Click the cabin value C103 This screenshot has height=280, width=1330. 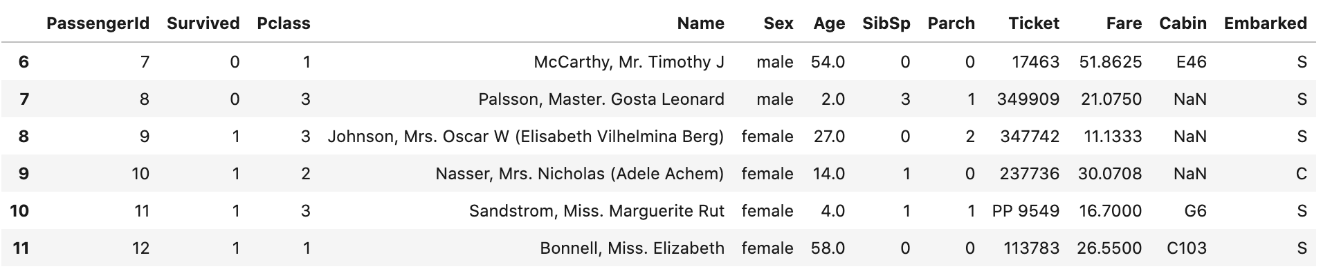tap(1187, 248)
